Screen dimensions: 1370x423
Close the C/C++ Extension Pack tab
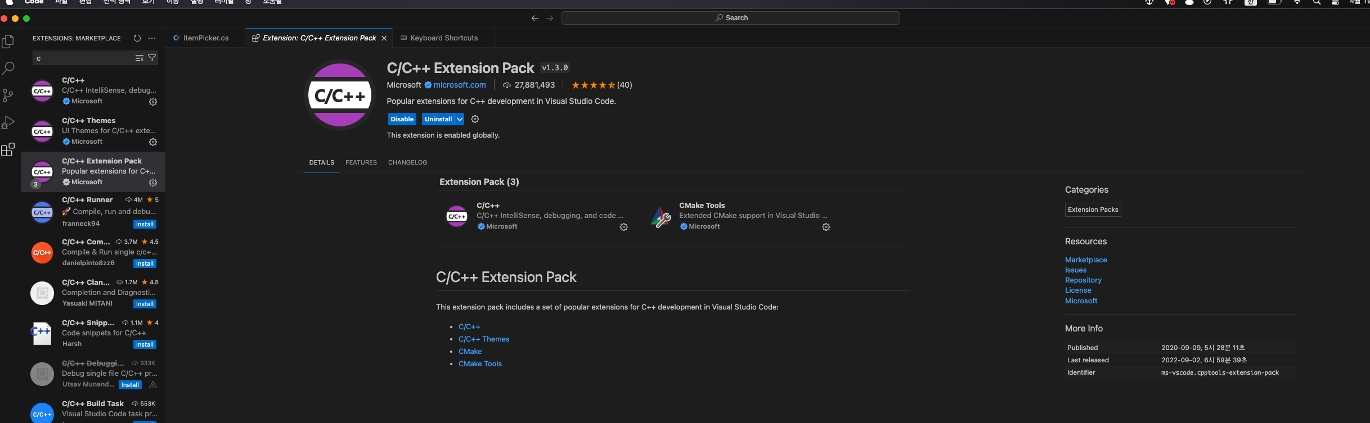384,38
